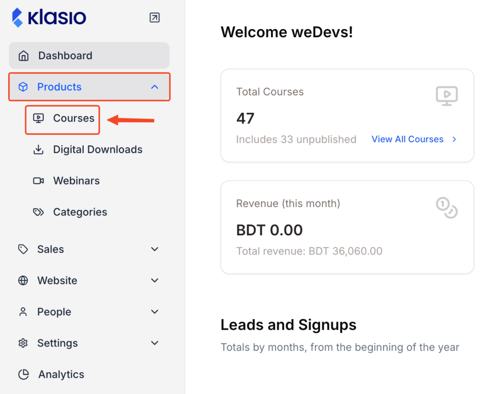Click the Courses monitor-play icon in sidebar
Viewport: 487px width, 394px height.
tap(39, 118)
